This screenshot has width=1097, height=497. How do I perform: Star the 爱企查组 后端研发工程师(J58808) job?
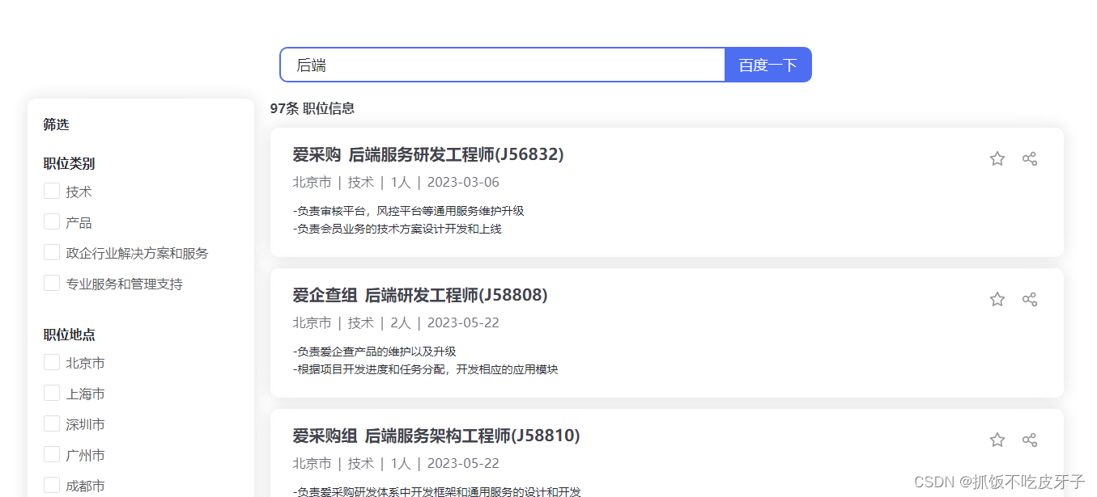[997, 299]
